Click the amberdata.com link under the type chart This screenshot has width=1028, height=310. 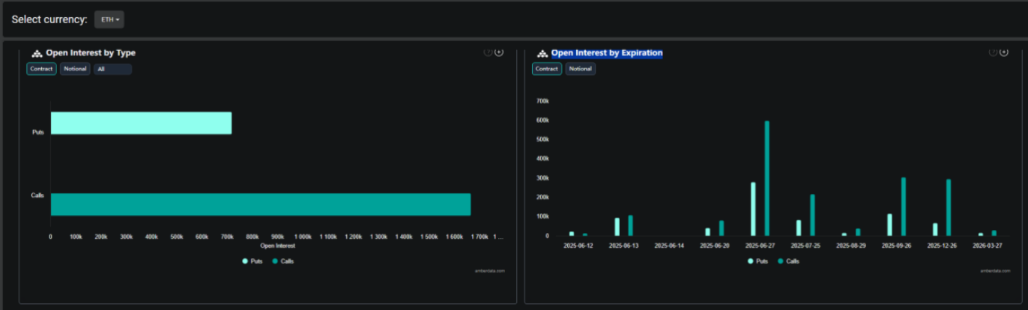[x=490, y=270]
